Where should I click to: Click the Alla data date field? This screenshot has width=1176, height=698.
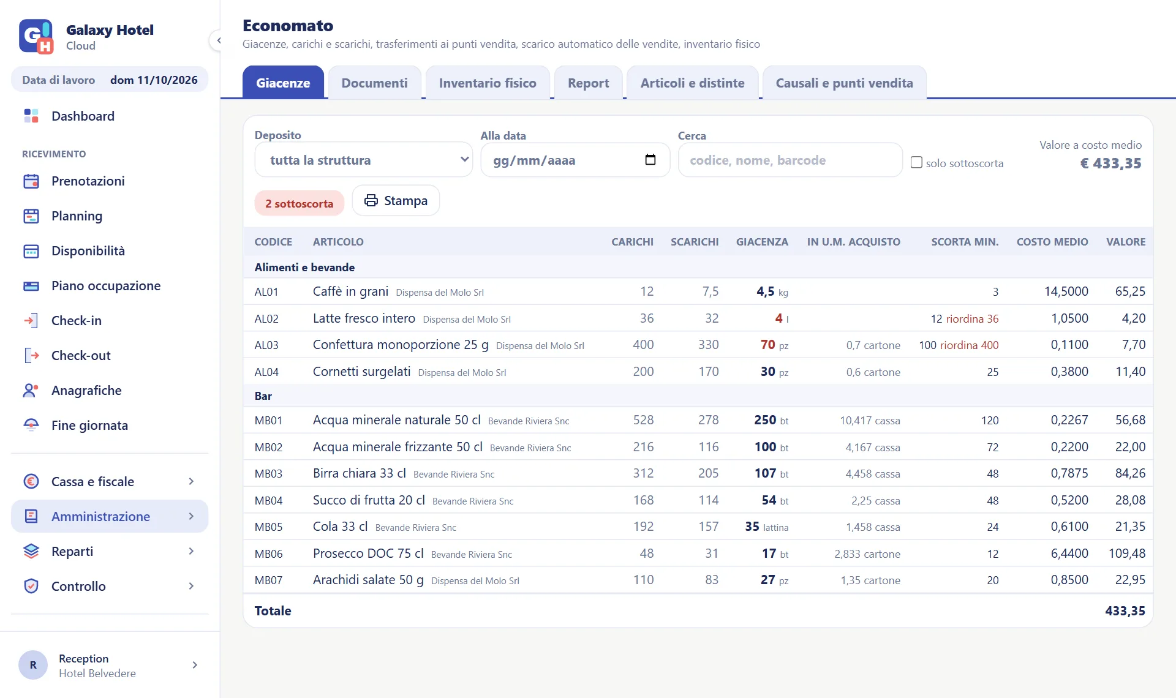click(575, 160)
